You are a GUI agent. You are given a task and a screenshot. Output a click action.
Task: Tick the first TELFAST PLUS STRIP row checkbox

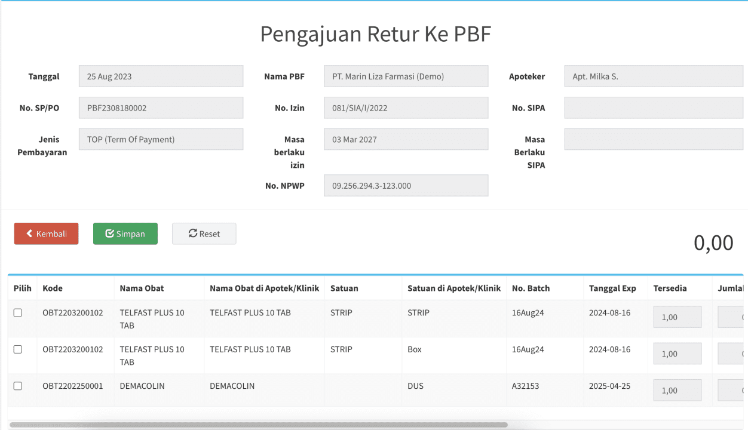pyautogui.click(x=18, y=313)
